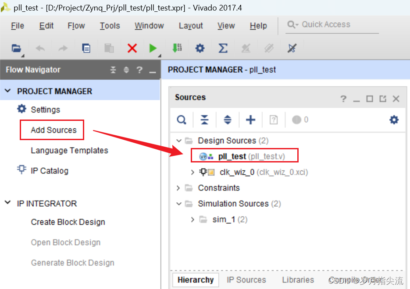Viewport: 410px width, 289px height.
Task: Click inside the Quick Access search field
Action: coord(332,25)
